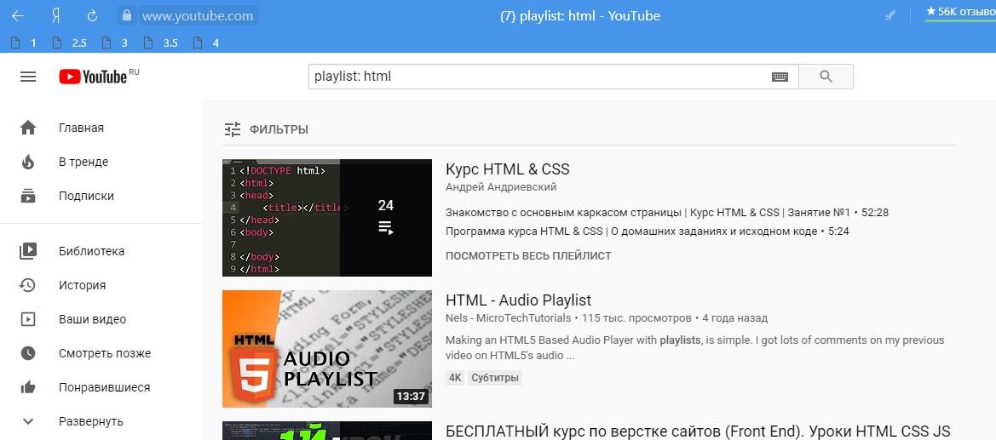This screenshot has height=440, width=996.
Task: Click the Курс HTML & CSS title
Action: click(508, 169)
